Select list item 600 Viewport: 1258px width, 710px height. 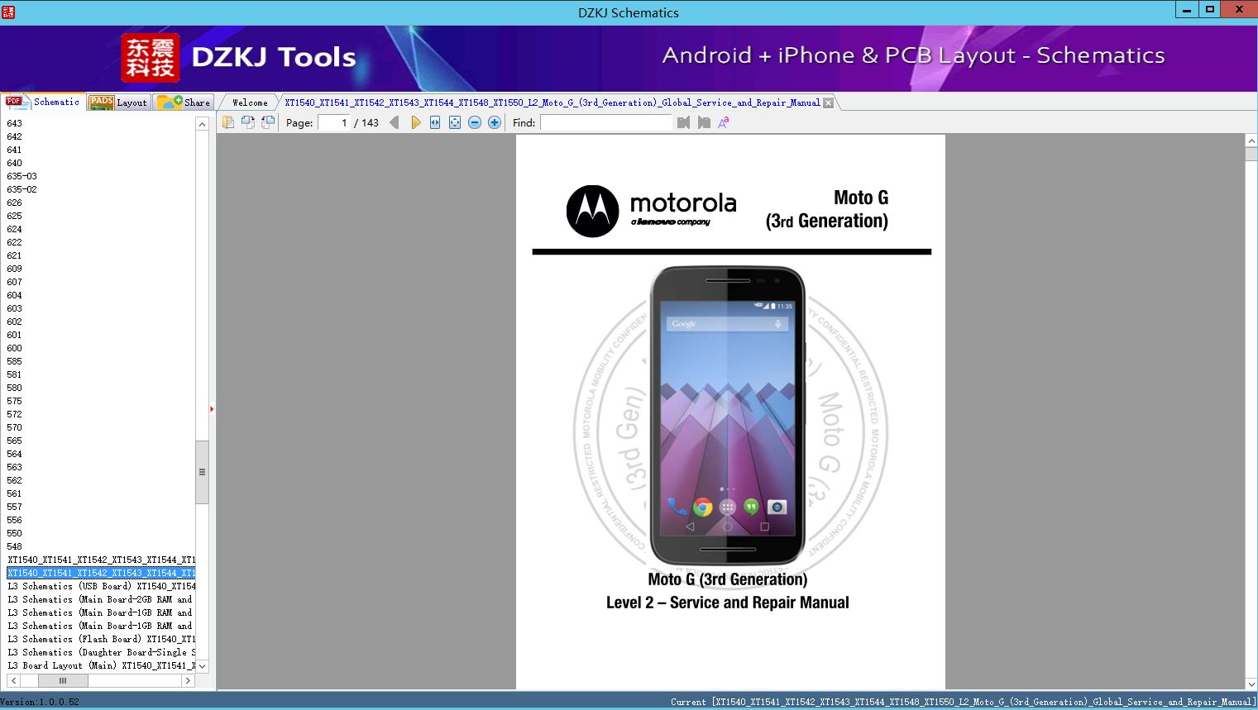coord(15,348)
